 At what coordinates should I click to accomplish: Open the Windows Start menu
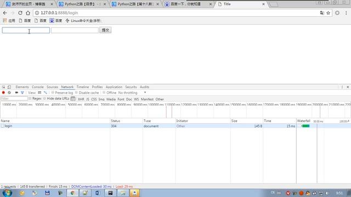pyautogui.click(x=7, y=193)
